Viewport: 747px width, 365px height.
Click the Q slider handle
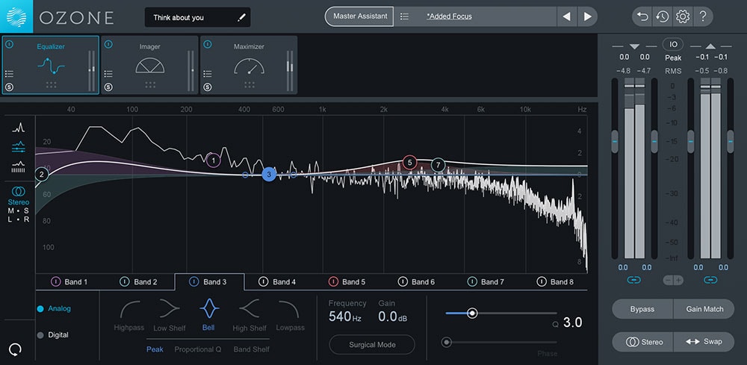click(x=472, y=313)
